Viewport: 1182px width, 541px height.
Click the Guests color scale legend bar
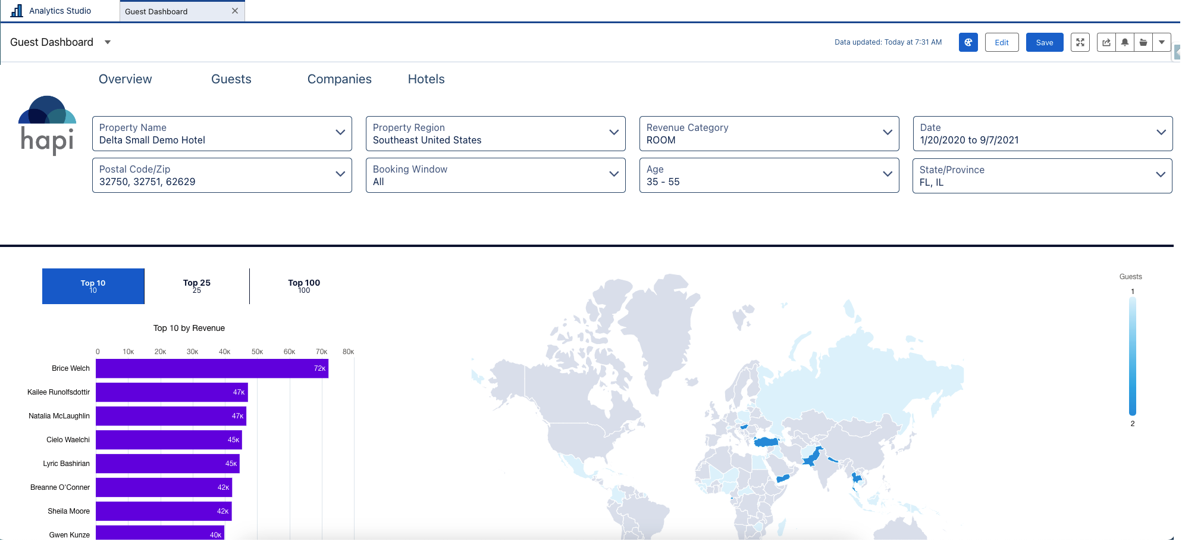[1132, 357]
